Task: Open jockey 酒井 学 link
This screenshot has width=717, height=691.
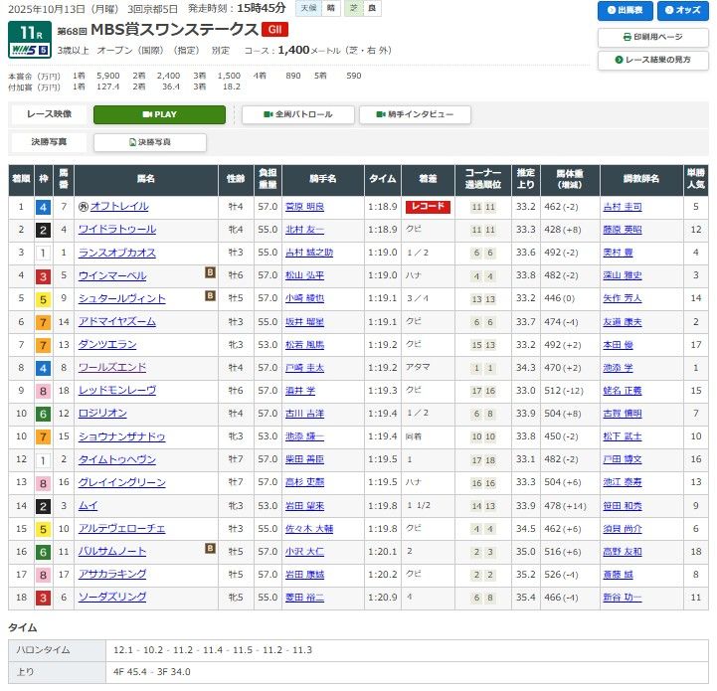Action: pos(300,391)
